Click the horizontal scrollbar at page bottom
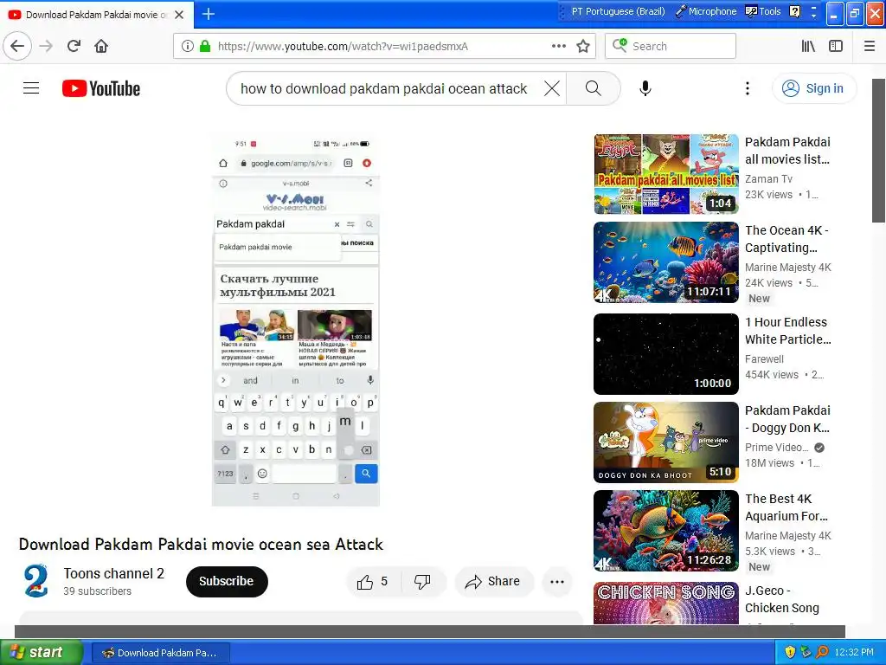The height and width of the screenshot is (665, 886). point(429,631)
